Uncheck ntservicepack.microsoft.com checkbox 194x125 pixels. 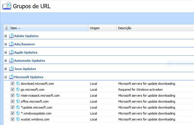pyautogui.click(x=12, y=96)
